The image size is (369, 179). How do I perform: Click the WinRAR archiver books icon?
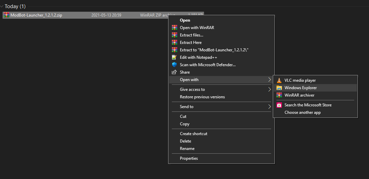[x=279, y=95]
